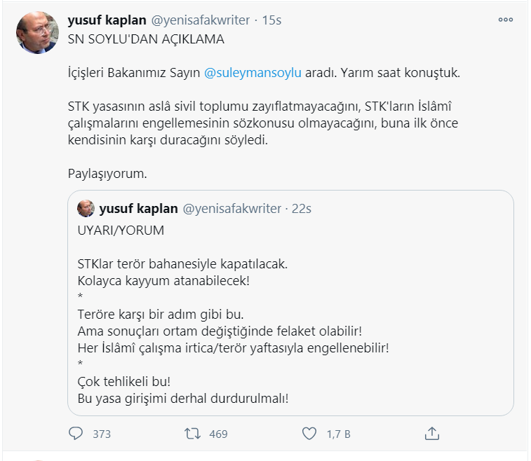Click the yusuf kaplan name in main tweet
531x461 pixels.
[x=107, y=20]
